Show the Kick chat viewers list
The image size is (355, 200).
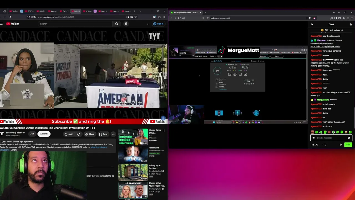pyautogui.click(x=351, y=24)
